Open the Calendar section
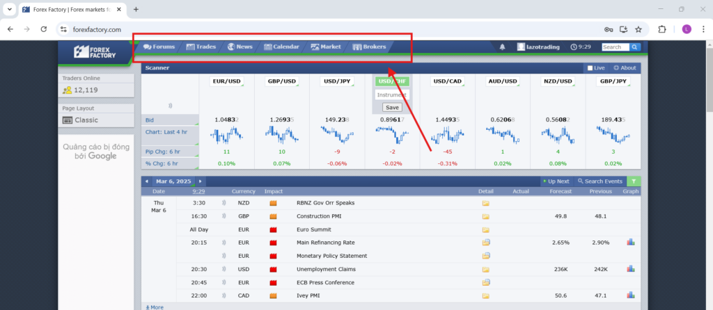This screenshot has width=713, height=310. [x=281, y=47]
